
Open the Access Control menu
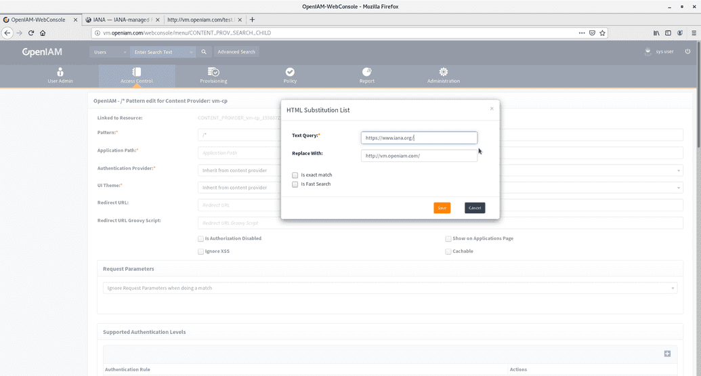point(137,75)
